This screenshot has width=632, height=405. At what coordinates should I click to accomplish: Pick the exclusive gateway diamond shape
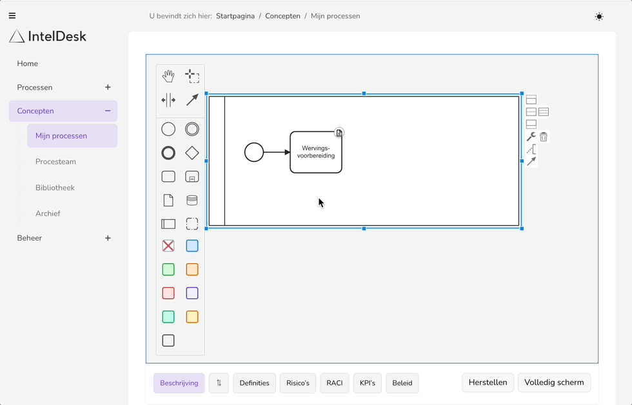tap(192, 153)
